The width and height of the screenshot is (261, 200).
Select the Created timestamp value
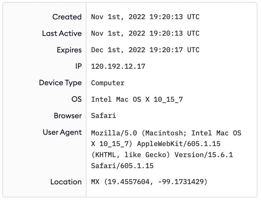point(145,17)
